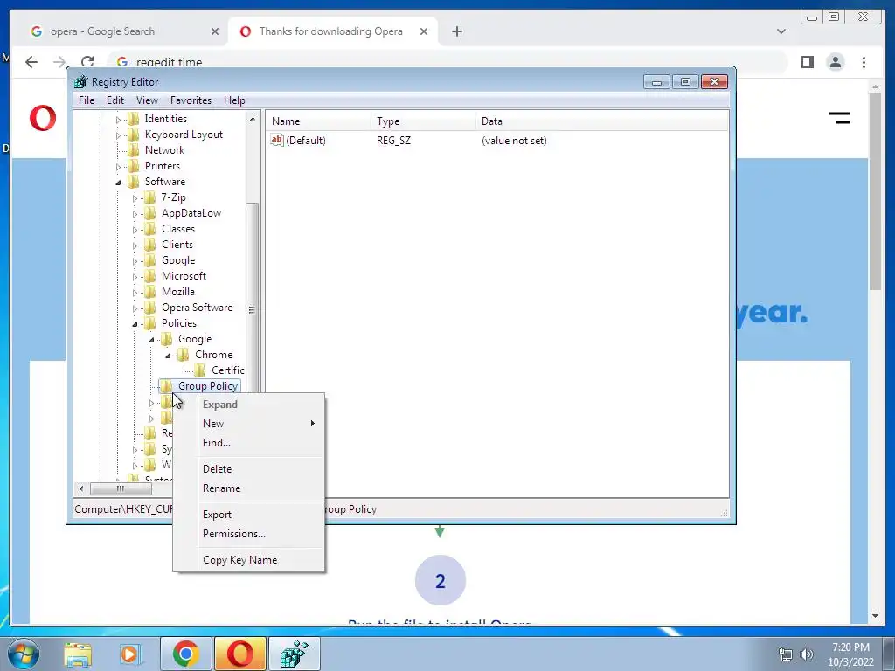Open the Chrome profile icon
Viewport: 895px width, 671px height.
tap(835, 62)
